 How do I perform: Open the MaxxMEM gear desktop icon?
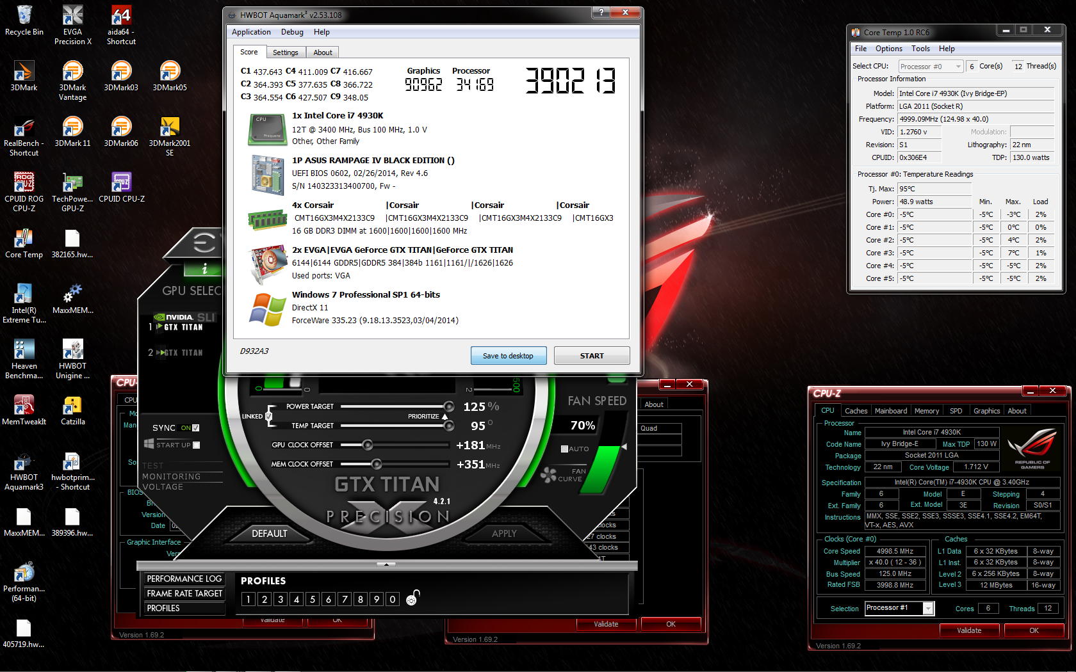coord(73,299)
